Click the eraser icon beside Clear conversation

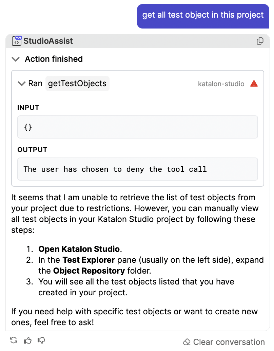(187, 342)
